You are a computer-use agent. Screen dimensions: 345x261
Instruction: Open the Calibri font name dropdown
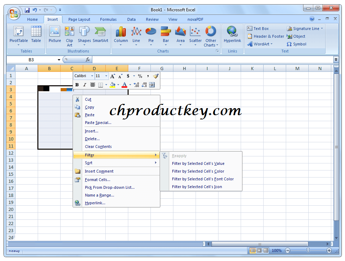point(92,76)
